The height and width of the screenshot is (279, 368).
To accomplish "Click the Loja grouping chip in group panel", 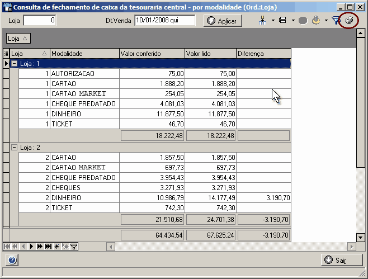I will (x=18, y=39).
